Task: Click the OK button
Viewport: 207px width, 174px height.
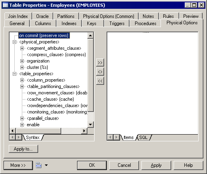Action: click(x=92, y=165)
